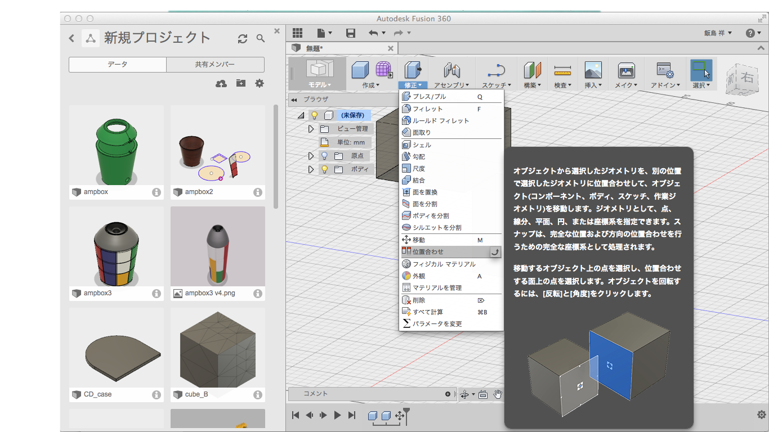Click the timeline marker handle

click(x=406, y=416)
